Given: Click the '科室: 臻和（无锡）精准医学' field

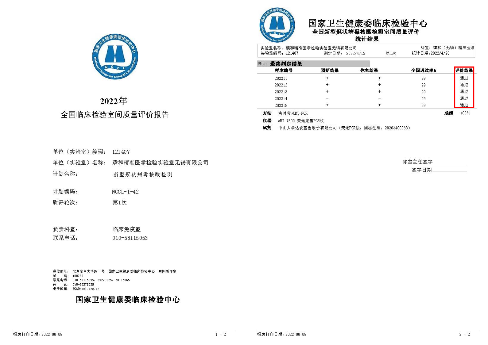Looking at the screenshot, I should click(447, 48).
